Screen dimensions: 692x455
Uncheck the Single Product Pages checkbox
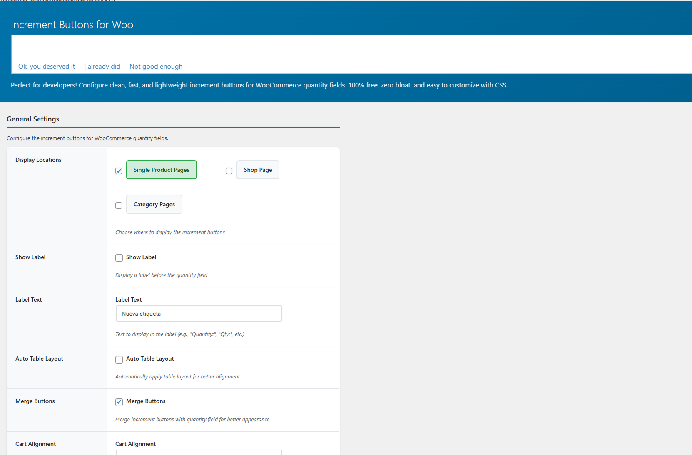point(119,171)
